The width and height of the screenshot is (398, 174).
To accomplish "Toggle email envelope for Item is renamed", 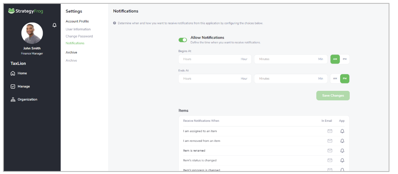I will 330,151.
